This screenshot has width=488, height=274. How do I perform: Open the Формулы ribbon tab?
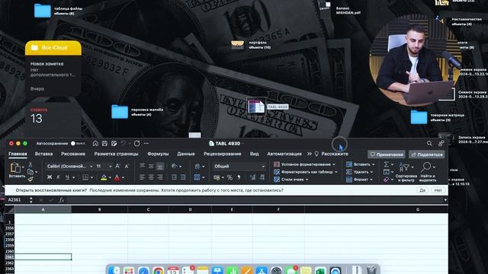click(x=158, y=154)
